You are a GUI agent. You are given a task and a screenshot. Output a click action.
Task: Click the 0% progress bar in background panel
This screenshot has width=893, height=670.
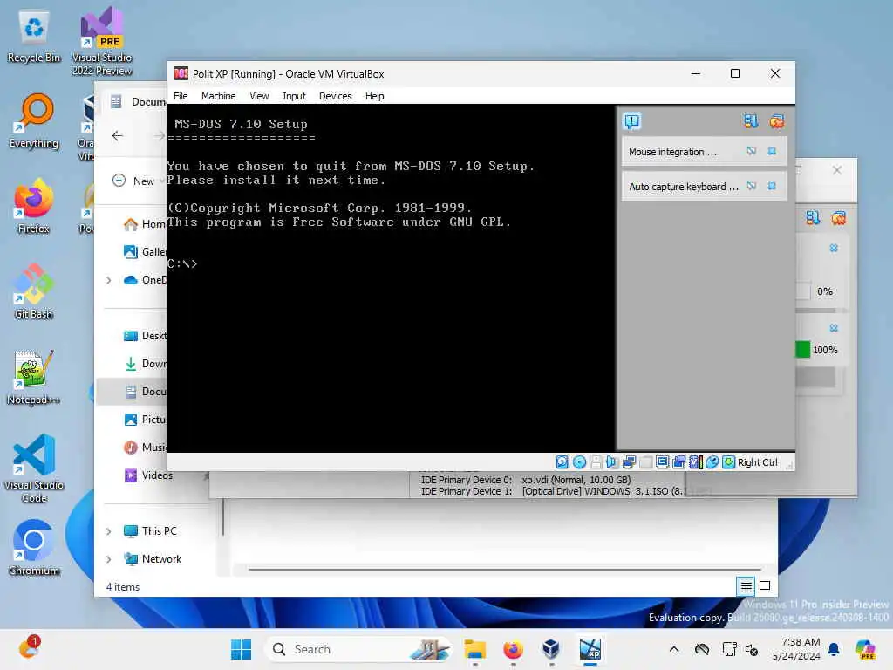[x=803, y=291]
